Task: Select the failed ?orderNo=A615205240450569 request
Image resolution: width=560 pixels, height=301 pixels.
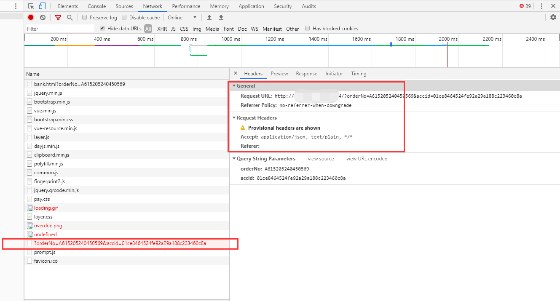Action: click(x=127, y=243)
